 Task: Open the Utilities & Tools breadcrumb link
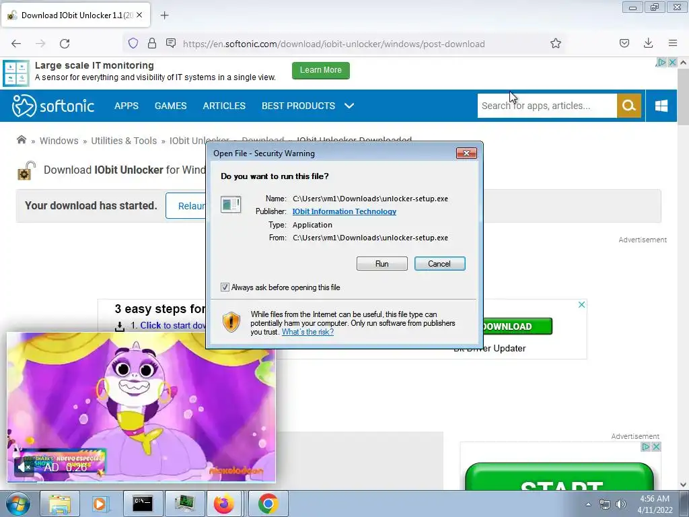pos(124,141)
